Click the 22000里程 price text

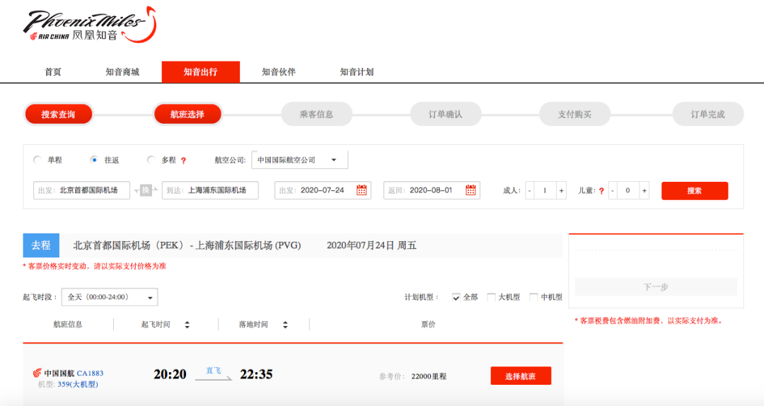click(x=429, y=376)
